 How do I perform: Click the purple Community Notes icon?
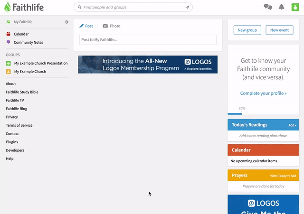9,42
